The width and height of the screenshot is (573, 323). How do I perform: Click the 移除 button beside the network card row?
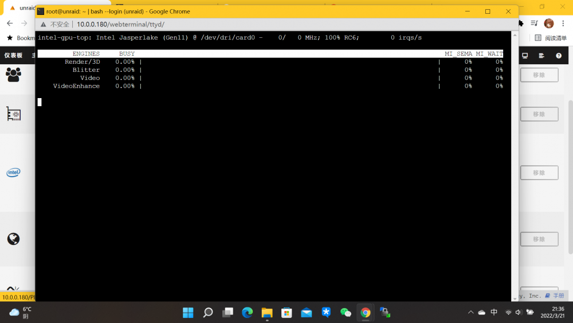click(539, 114)
